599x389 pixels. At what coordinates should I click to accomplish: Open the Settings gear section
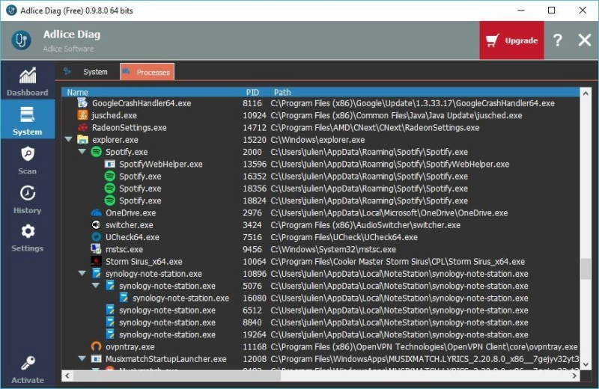(x=28, y=237)
